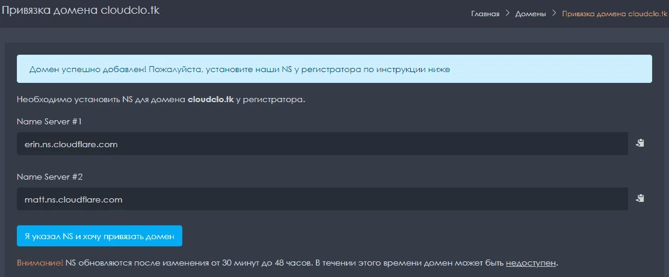Click the chevron between Главная and Домены
This screenshot has width=669, height=277.
pos(507,13)
